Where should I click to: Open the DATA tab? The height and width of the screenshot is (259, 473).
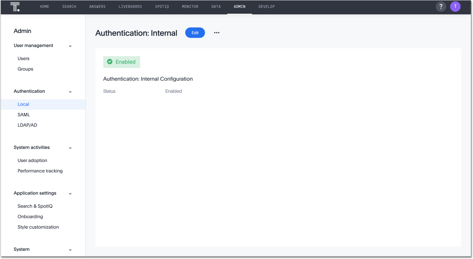216,7
